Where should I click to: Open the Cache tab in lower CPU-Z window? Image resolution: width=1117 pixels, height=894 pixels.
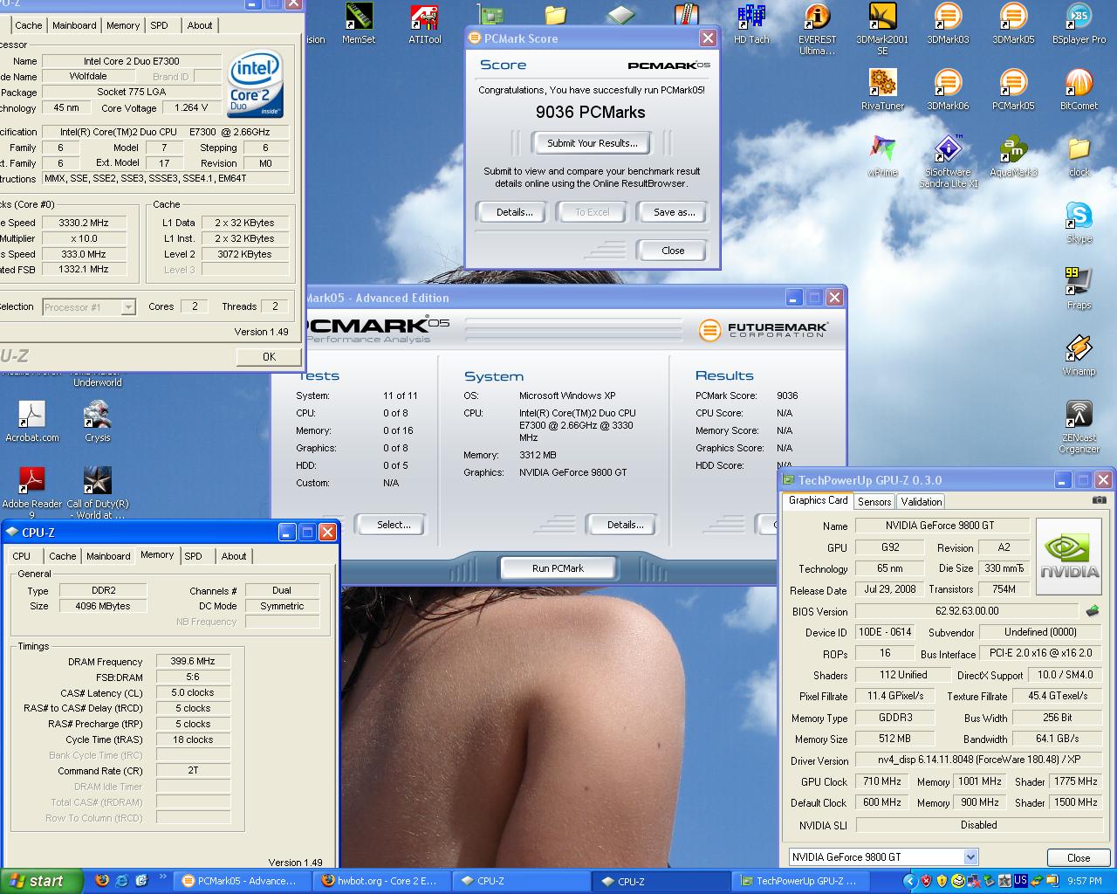[62, 556]
